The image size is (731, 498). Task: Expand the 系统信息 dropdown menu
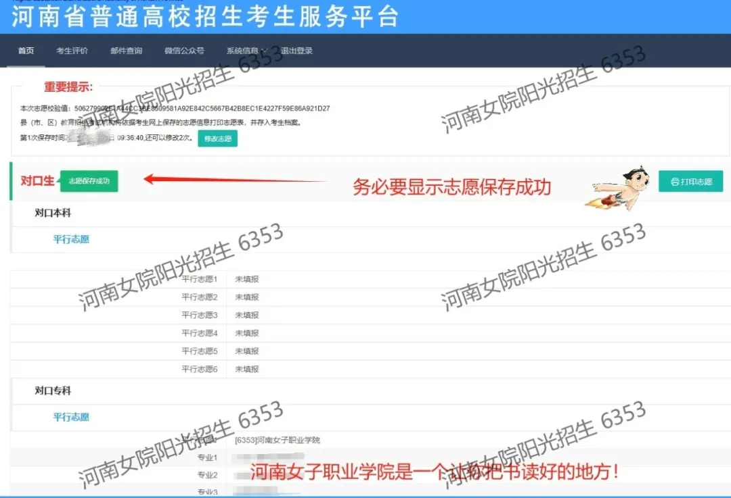(x=246, y=51)
